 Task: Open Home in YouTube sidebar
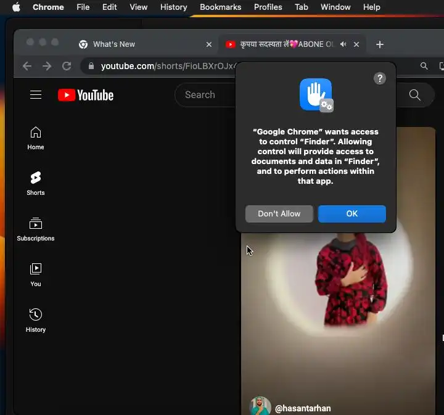coord(36,138)
